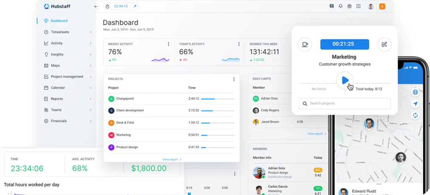The image size is (430, 195).
Task: Click the Financials dollar icon
Action: click(46, 121)
